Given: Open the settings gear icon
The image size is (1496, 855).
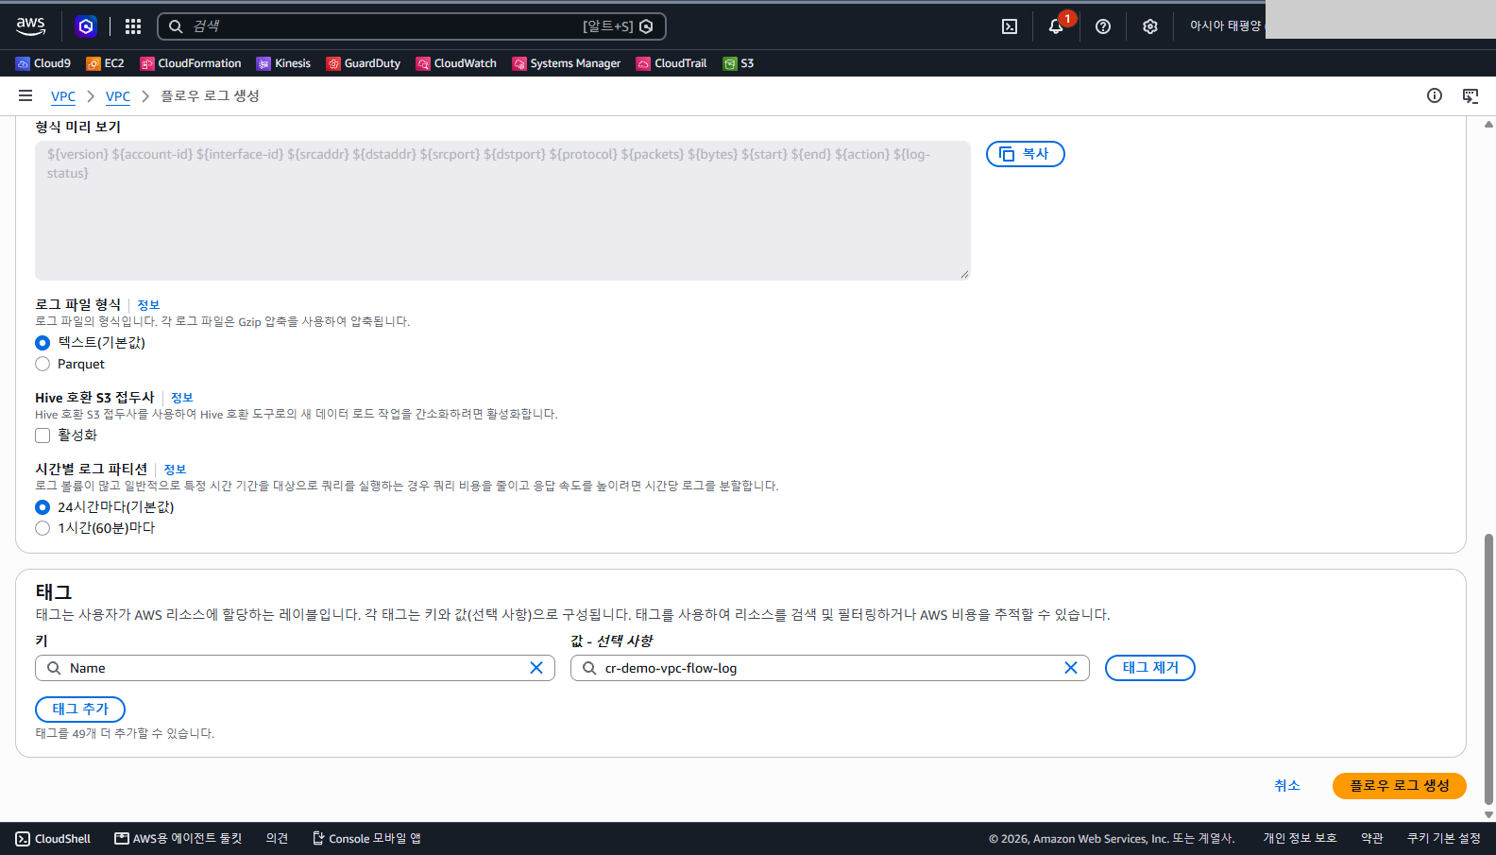Looking at the screenshot, I should [x=1149, y=26].
